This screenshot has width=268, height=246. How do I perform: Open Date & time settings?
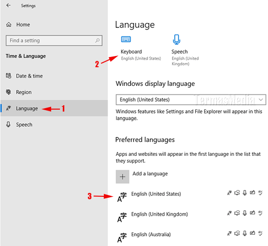point(29,76)
